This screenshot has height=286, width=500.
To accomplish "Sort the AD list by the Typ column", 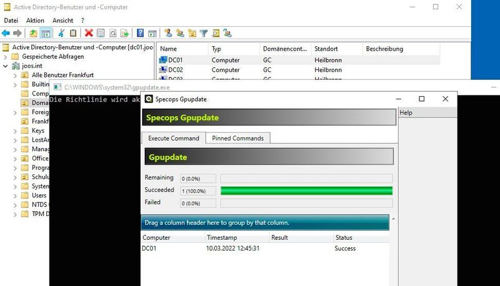I will click(234, 49).
